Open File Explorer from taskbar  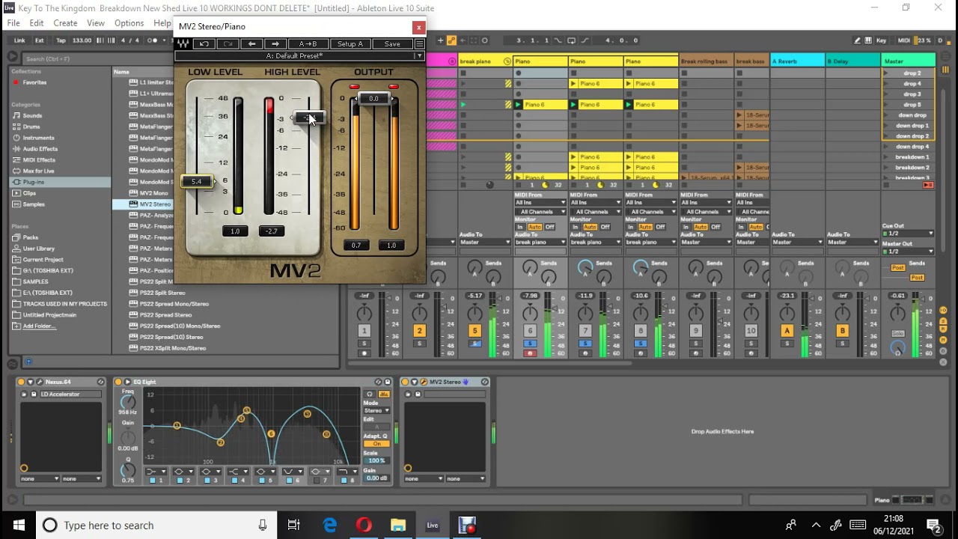click(x=398, y=525)
